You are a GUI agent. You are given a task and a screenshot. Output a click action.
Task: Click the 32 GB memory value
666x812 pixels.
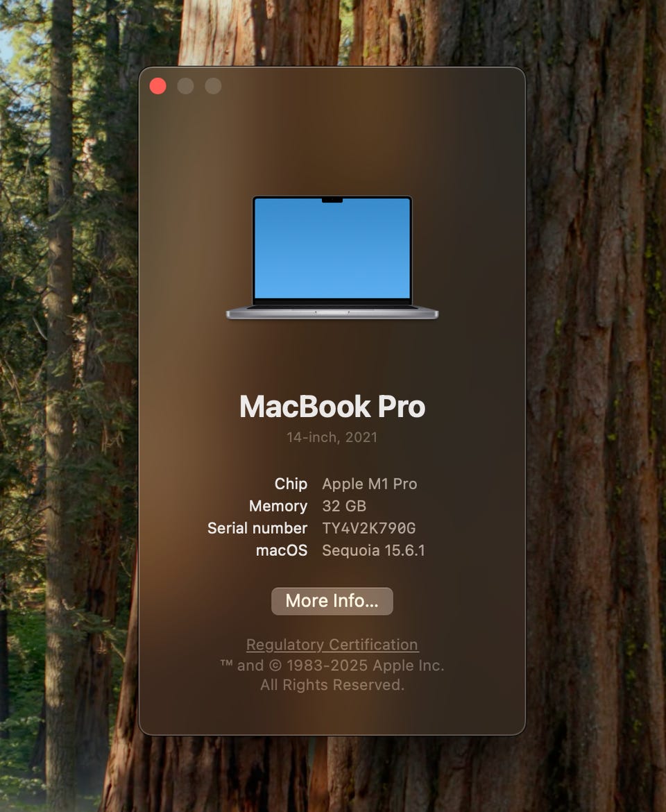tap(344, 506)
